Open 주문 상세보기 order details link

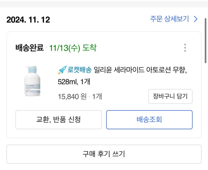(169, 19)
